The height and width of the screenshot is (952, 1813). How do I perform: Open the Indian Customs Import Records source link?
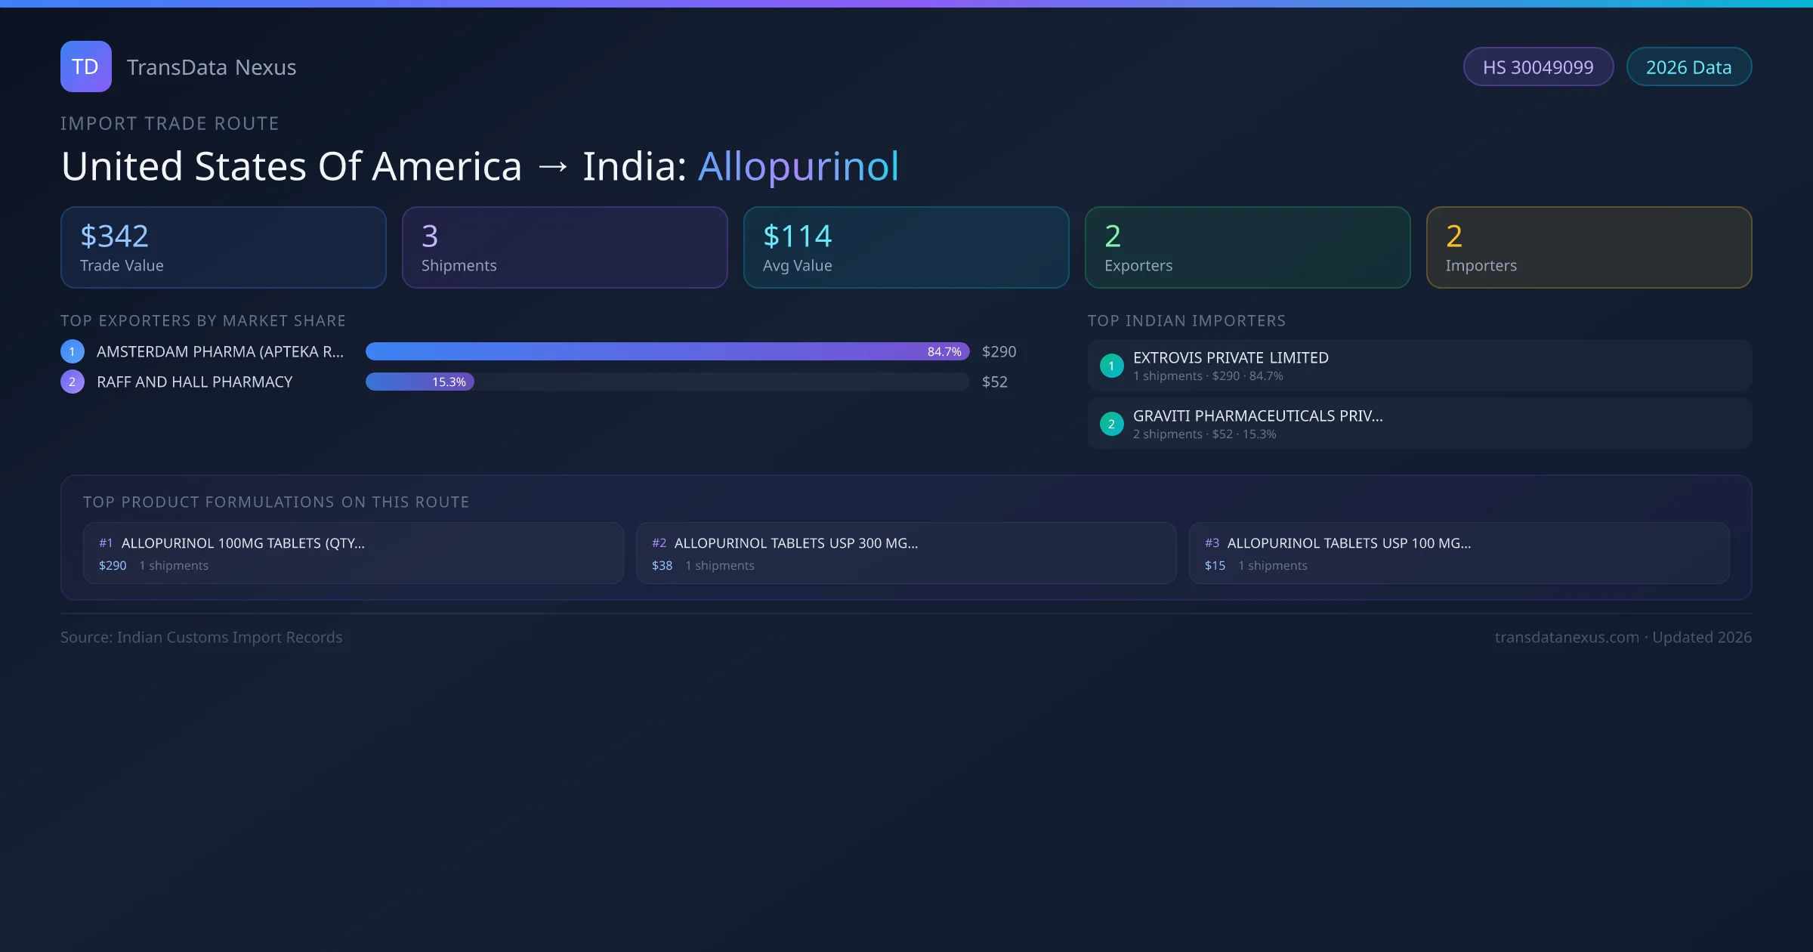(x=201, y=637)
